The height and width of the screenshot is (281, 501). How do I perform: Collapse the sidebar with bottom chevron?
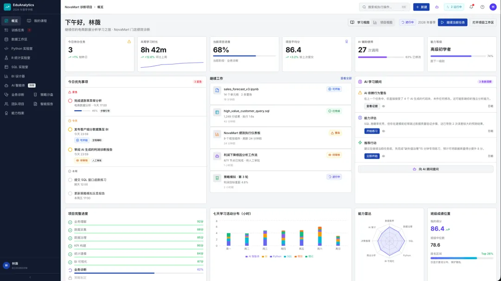pos(30,277)
